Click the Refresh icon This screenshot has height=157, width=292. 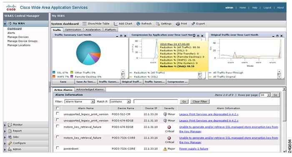[x=138, y=24]
